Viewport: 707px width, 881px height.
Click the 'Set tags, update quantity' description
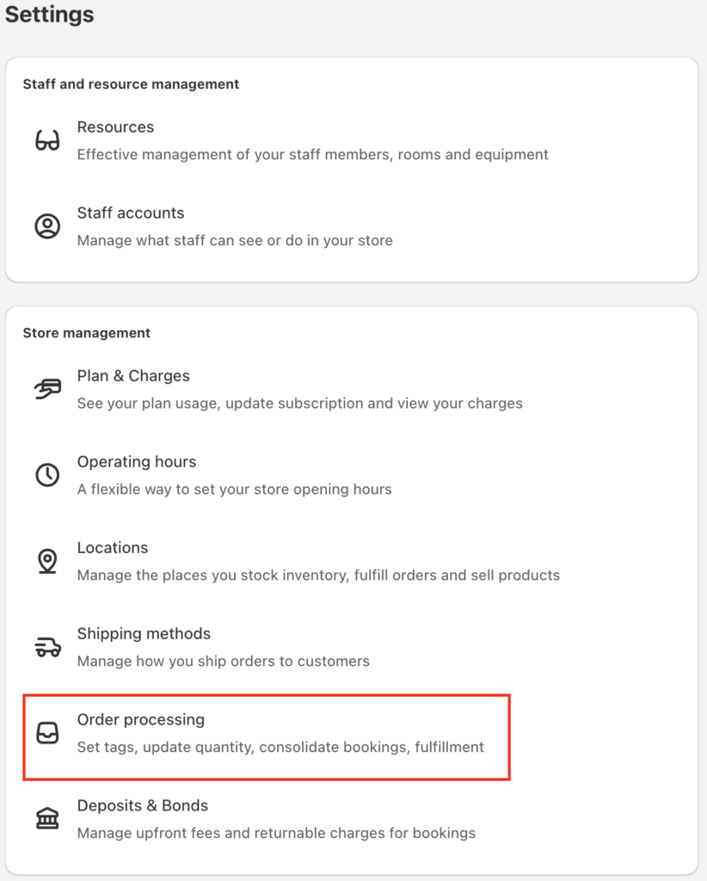click(x=280, y=748)
